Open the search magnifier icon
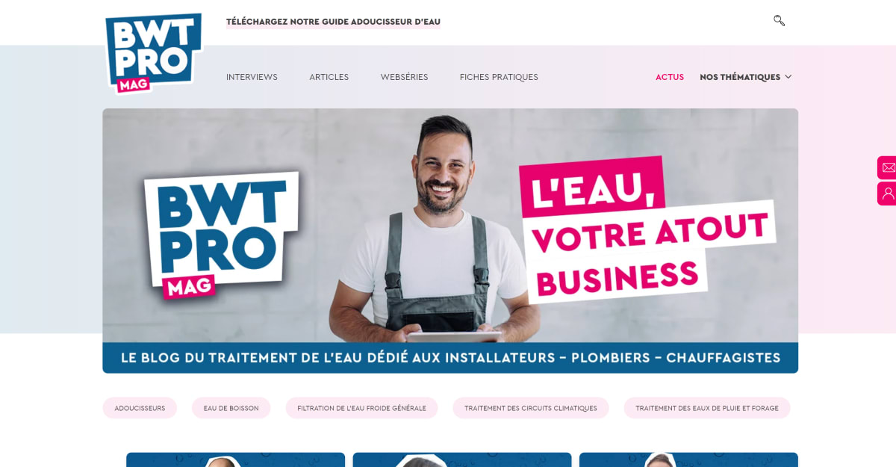896x467 pixels. [x=779, y=21]
